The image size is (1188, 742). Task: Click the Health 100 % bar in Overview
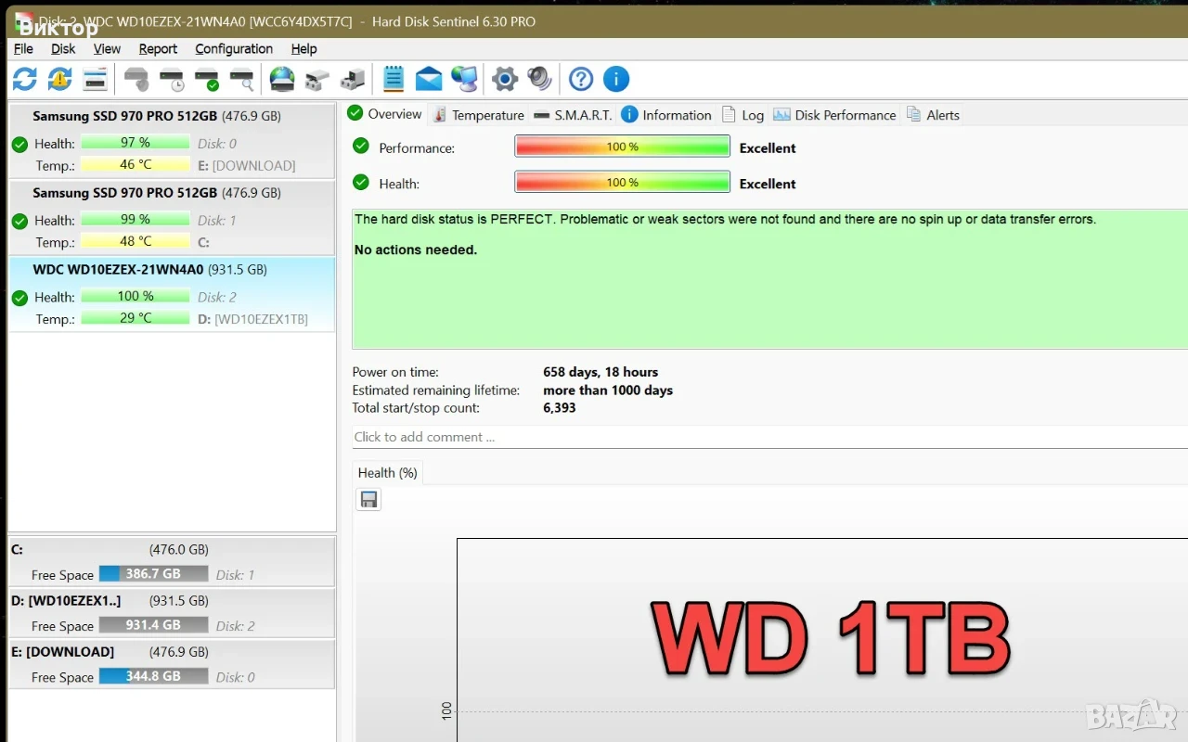point(623,183)
